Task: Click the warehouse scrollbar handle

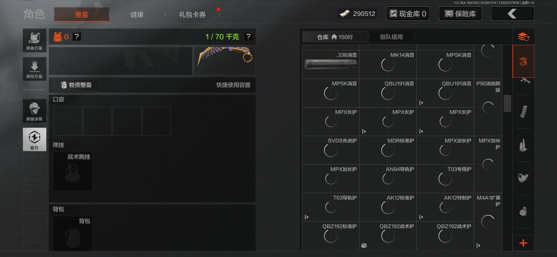Action: click(x=507, y=103)
